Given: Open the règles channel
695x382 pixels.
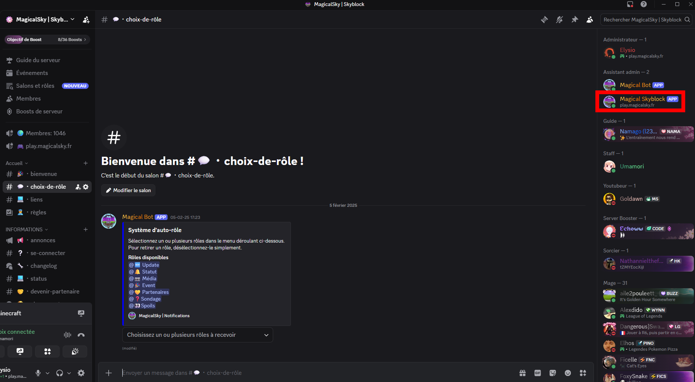Looking at the screenshot, I should [x=47, y=212].
